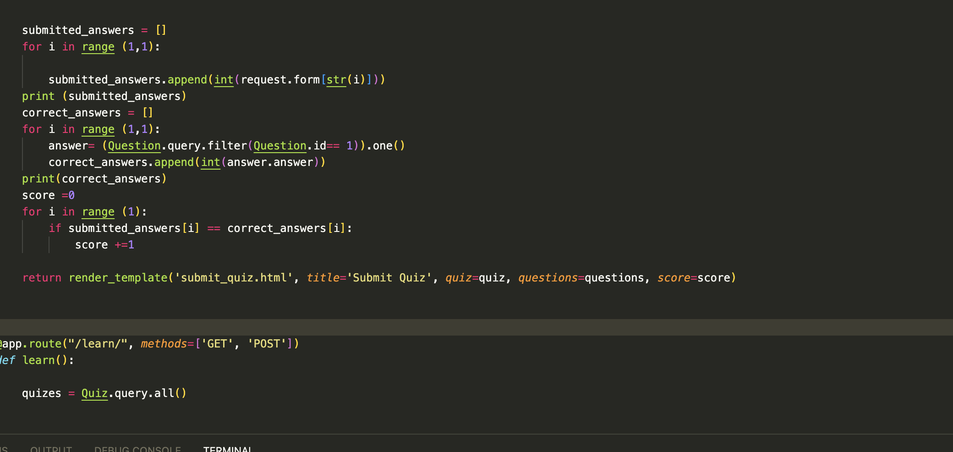Click the 'for i in range (1):' line
Viewport: 953px width, 452px height.
pos(85,212)
